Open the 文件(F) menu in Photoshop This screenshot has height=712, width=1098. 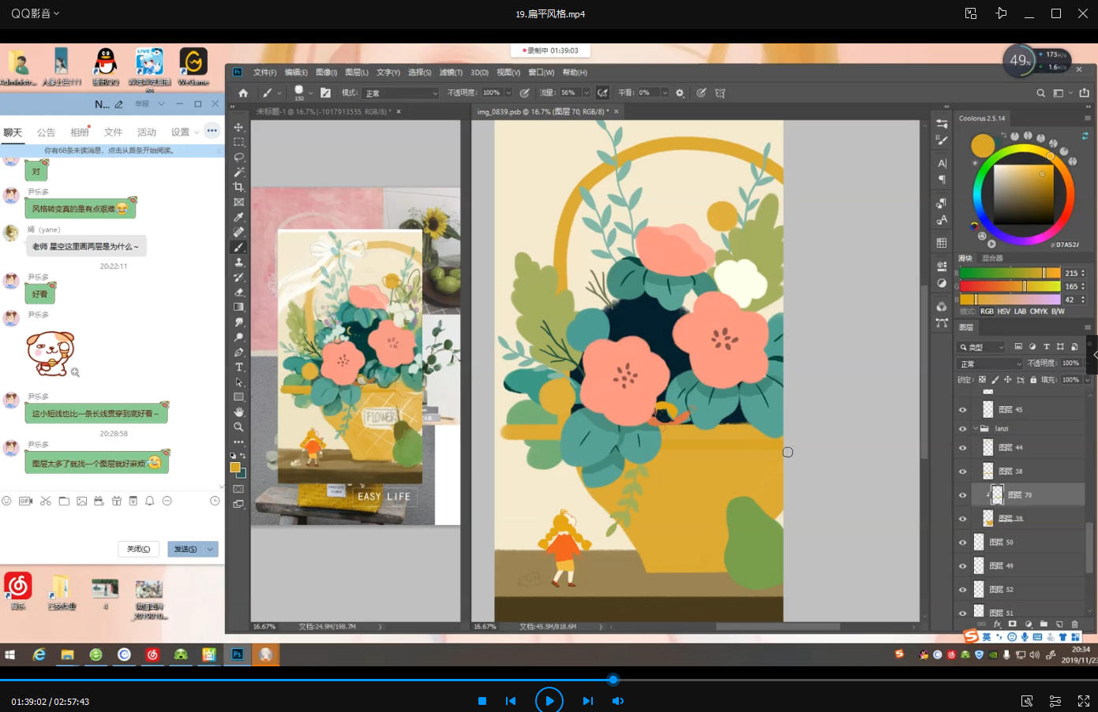[x=264, y=73]
